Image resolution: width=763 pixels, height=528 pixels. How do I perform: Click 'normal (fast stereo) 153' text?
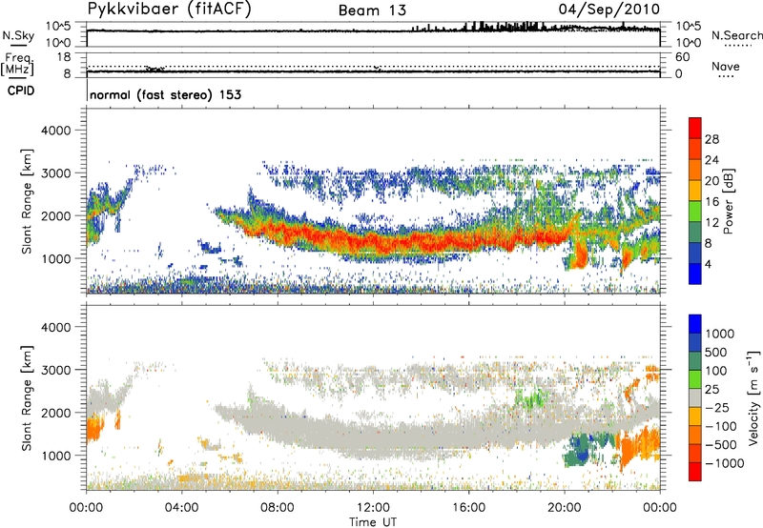coord(165,94)
